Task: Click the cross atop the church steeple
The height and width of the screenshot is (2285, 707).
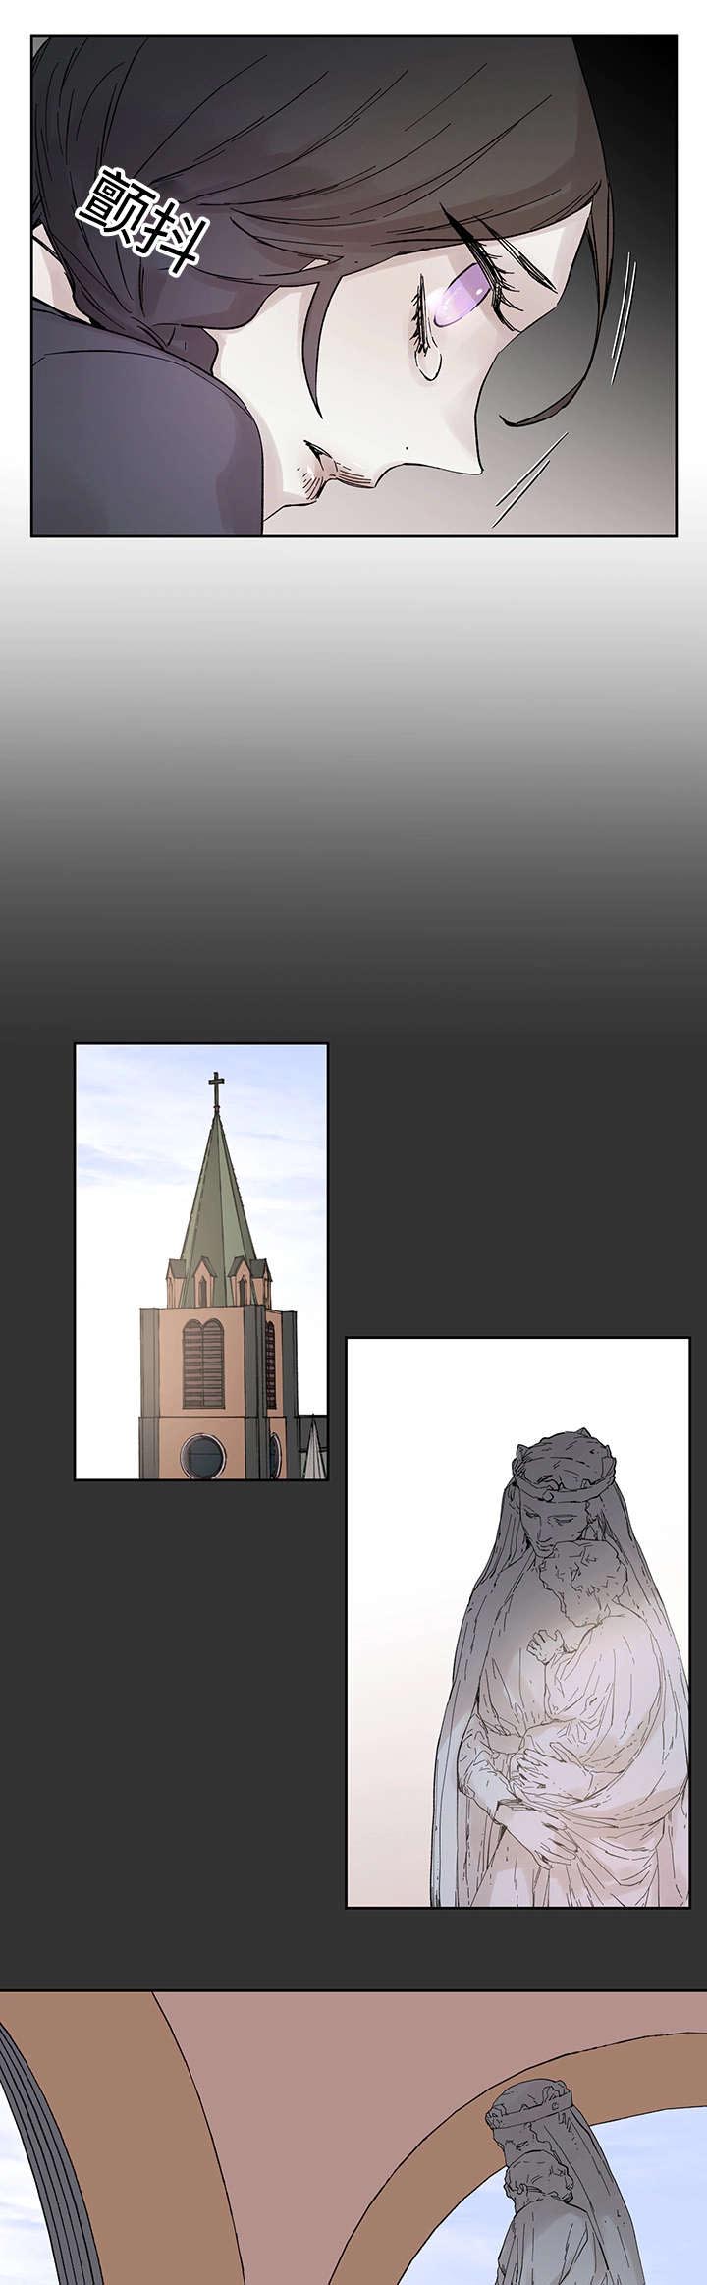Action: pos(216,1088)
